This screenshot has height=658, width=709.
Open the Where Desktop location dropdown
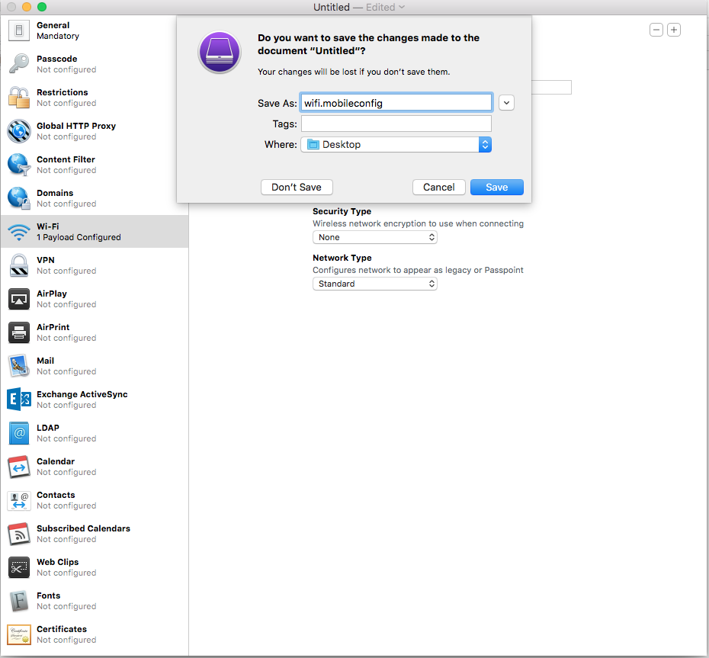(x=396, y=145)
